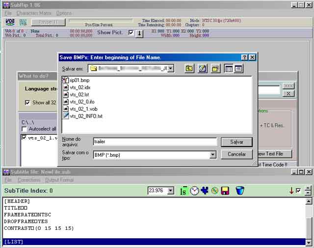Click the red down-arrow in subtitle toolbar
Screen dimensions: 314x248
[x=291, y=190]
